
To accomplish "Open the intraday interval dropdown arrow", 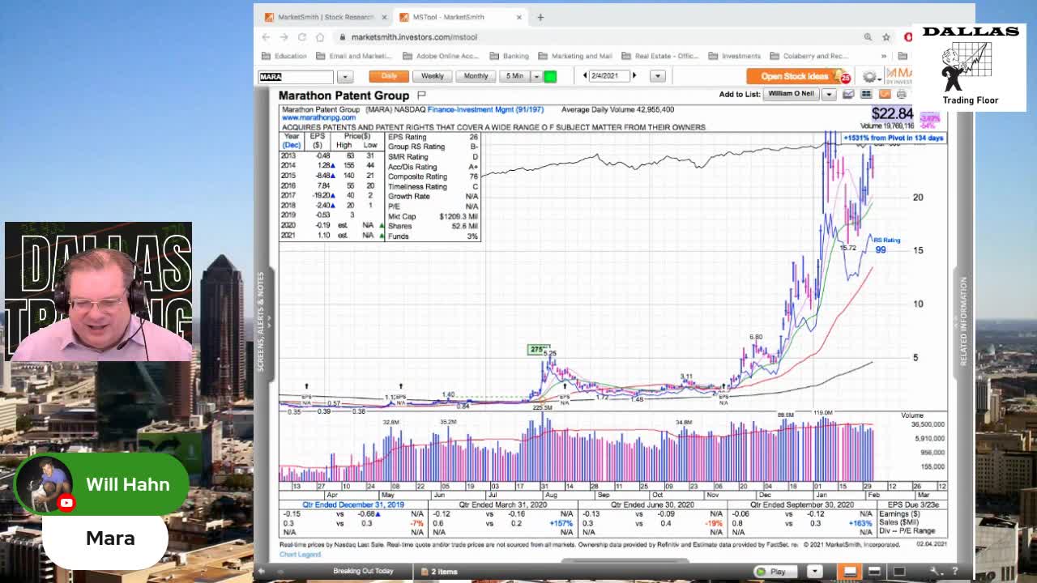I will 536,76.
